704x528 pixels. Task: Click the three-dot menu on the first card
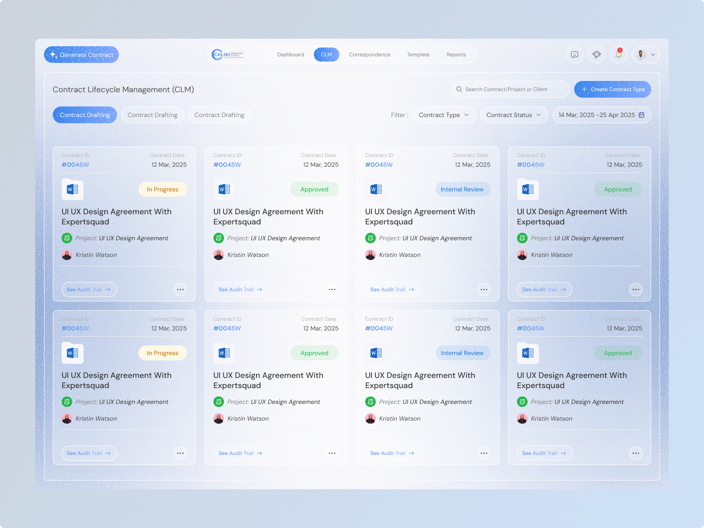pos(180,289)
